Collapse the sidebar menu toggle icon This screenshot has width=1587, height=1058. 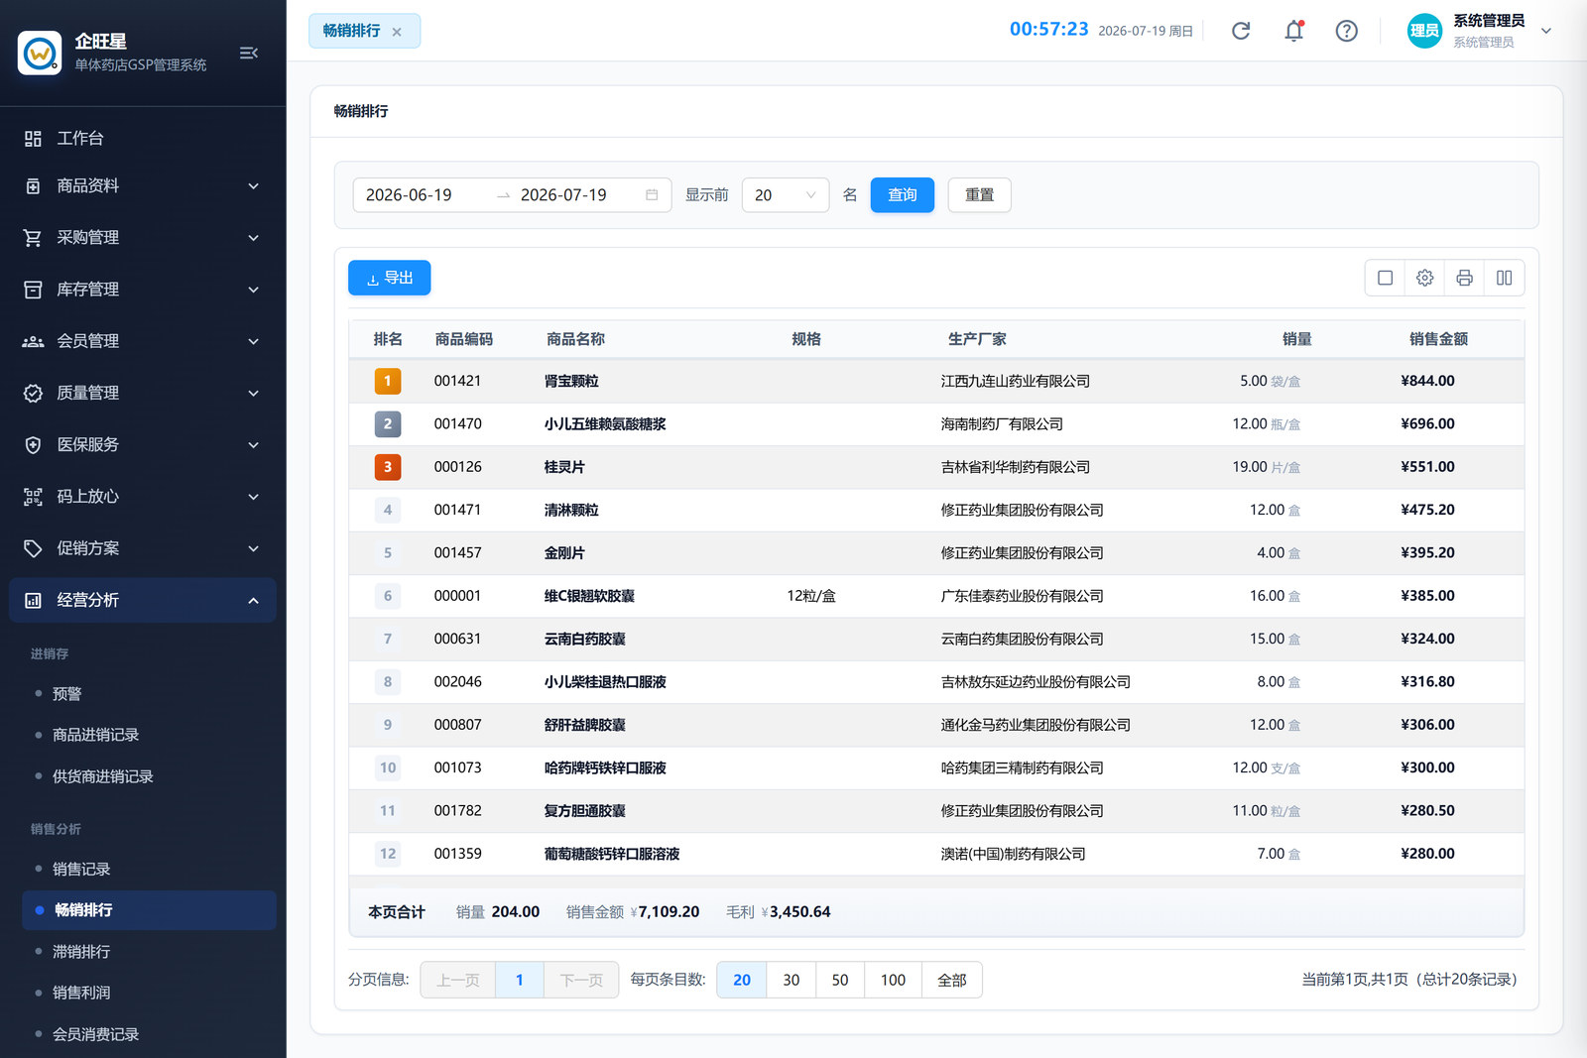tap(249, 53)
